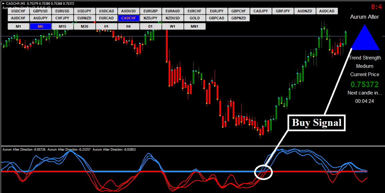The image size is (385, 193).
Task: Pick the MN1 monthly timeframe
Action: click(x=195, y=26)
